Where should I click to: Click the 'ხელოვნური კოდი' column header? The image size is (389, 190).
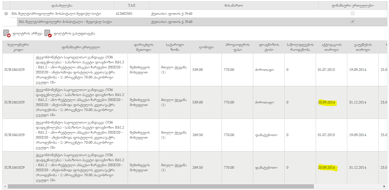coord(18,47)
